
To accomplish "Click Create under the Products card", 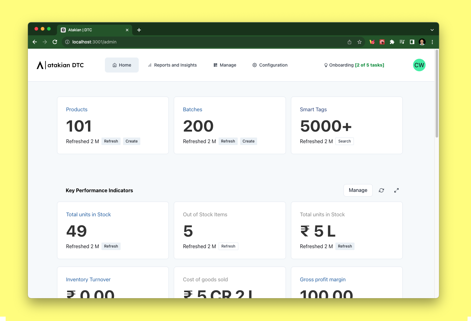I will click(x=132, y=141).
